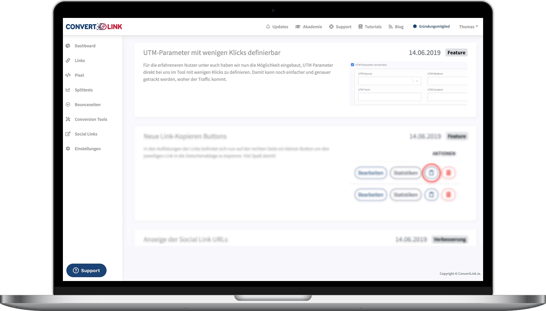Image resolution: width=546 pixels, height=311 pixels.
Task: Click the first Bearbeiten button
Action: click(x=371, y=173)
